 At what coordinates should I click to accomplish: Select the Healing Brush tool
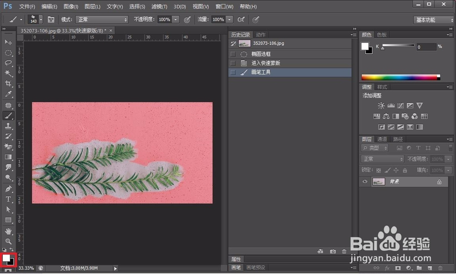(x=8, y=105)
